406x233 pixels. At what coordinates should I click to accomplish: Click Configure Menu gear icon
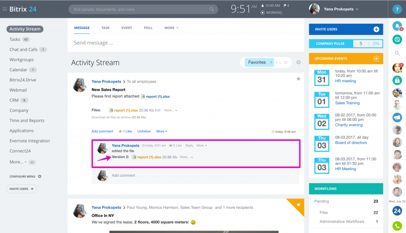click(40, 176)
